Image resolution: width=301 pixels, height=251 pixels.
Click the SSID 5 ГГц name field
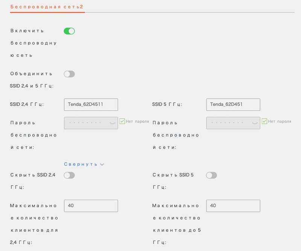tap(233, 105)
